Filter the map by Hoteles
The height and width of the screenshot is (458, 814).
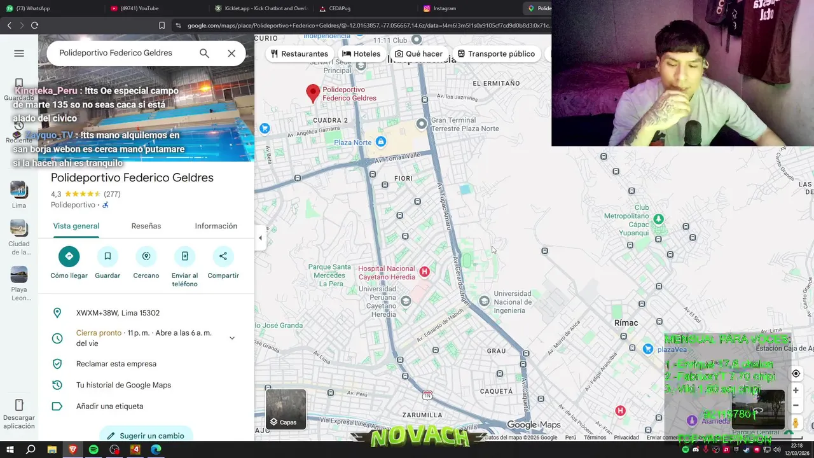361,53
